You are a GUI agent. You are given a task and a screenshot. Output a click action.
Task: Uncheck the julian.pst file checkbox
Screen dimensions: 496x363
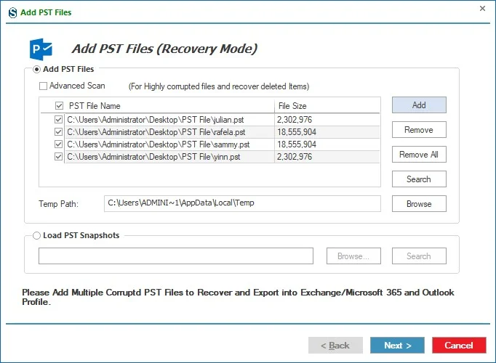point(58,120)
